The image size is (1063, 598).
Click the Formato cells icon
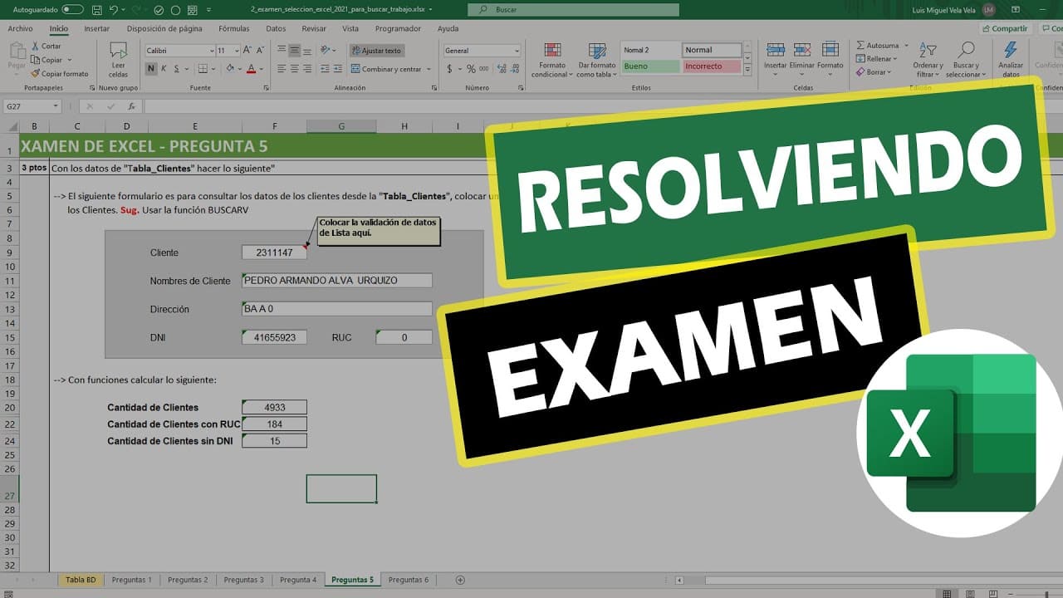(830, 51)
